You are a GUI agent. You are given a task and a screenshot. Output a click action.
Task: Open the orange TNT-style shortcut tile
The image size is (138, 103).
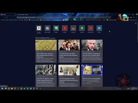[x=73, y=28]
